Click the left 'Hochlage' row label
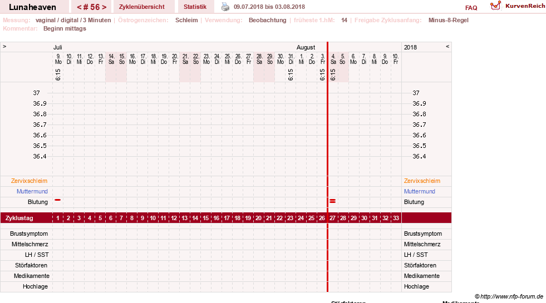The width and height of the screenshot is (546, 303). (35, 286)
